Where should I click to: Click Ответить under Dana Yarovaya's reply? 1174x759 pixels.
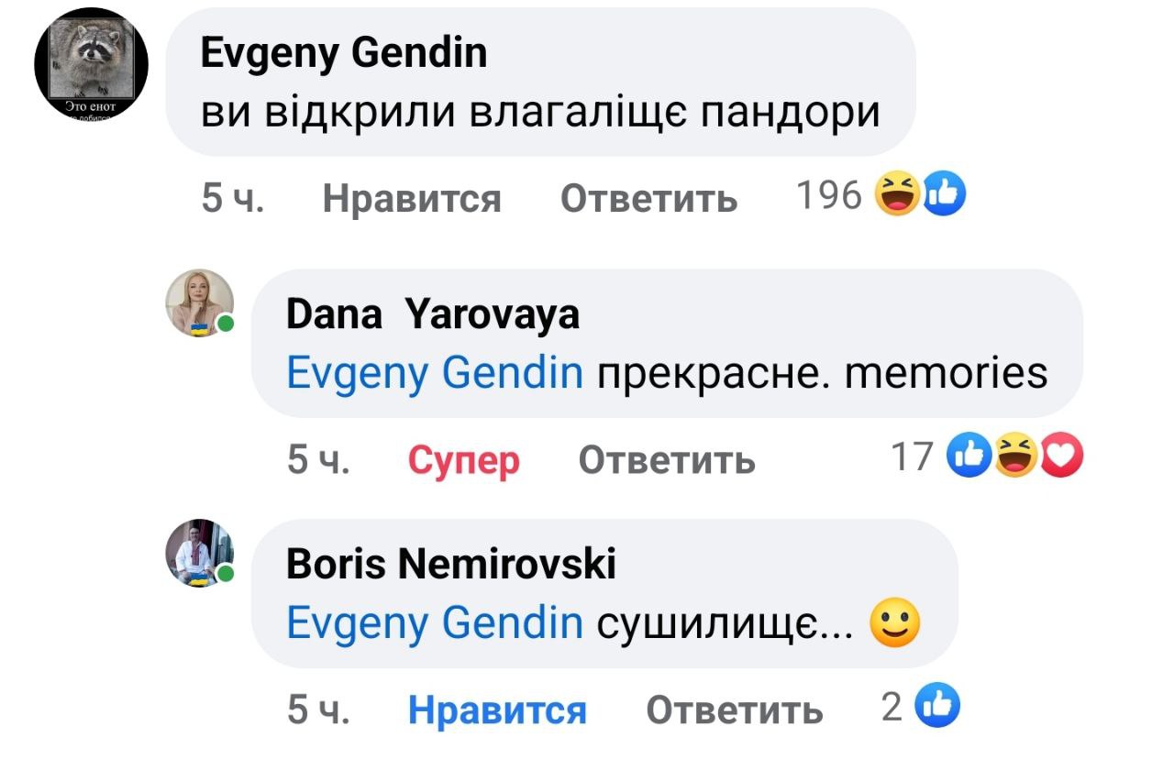(666, 459)
